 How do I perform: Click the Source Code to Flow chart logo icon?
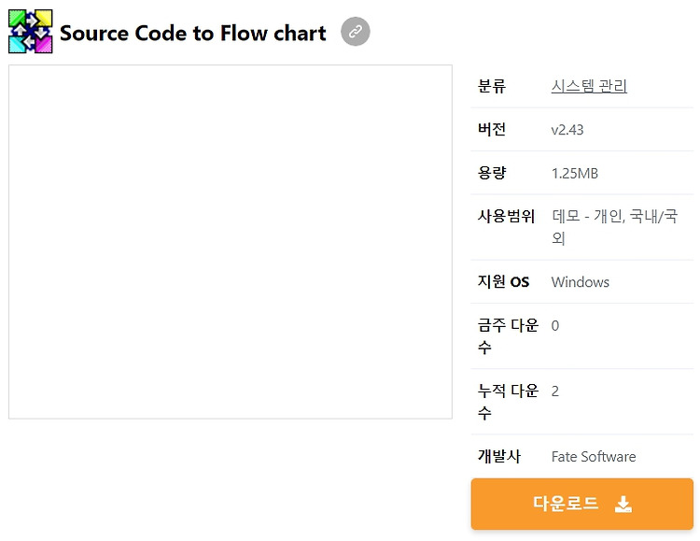[x=31, y=31]
